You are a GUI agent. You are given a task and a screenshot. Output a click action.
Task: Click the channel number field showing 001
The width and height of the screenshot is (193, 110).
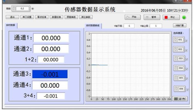coord(180,40)
